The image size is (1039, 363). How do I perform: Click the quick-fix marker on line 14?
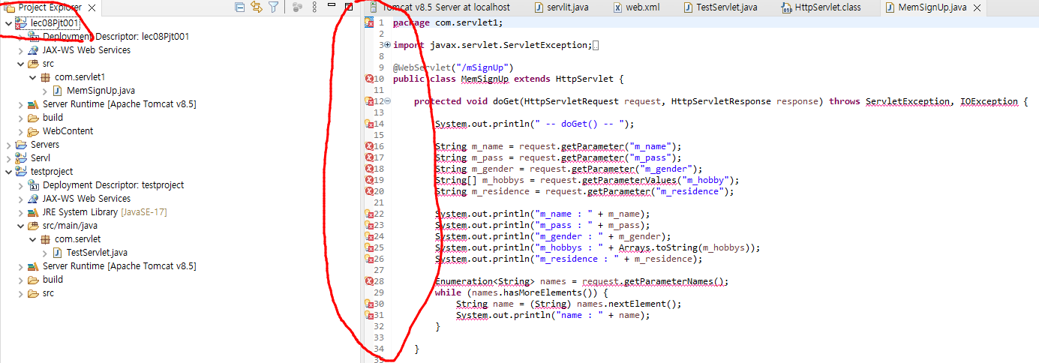(368, 124)
